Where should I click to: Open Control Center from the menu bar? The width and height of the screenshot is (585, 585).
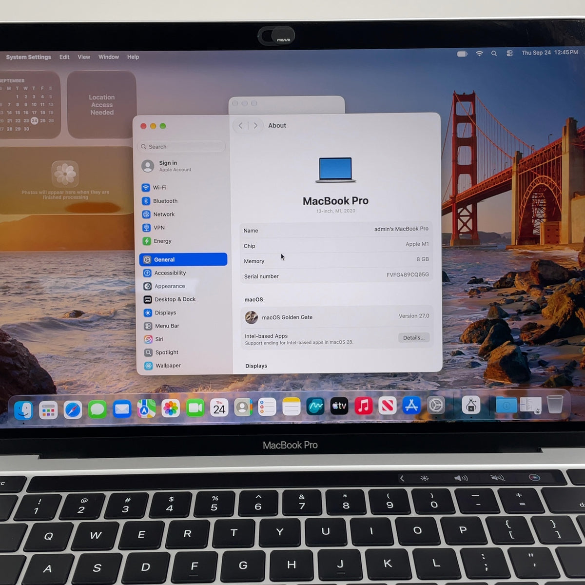509,53
